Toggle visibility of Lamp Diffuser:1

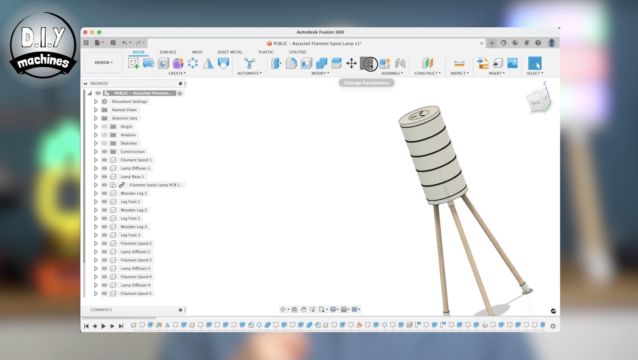coord(104,168)
